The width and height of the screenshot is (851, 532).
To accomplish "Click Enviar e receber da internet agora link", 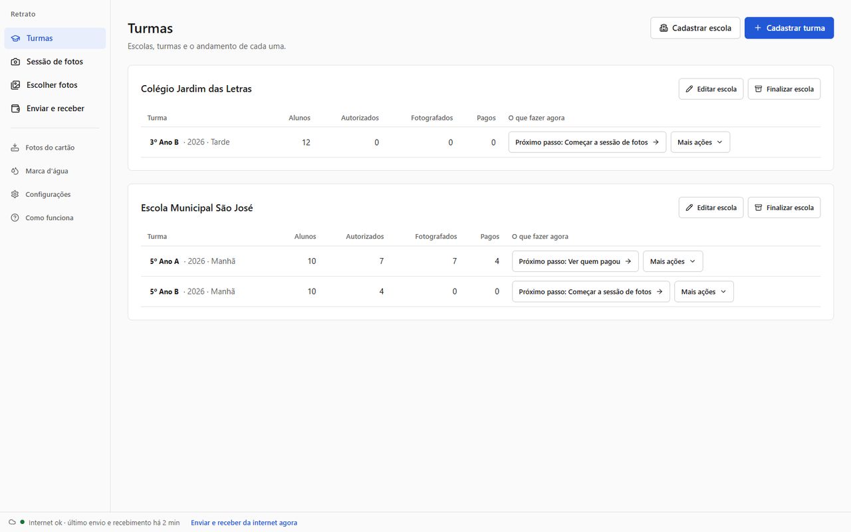I will [x=244, y=523].
